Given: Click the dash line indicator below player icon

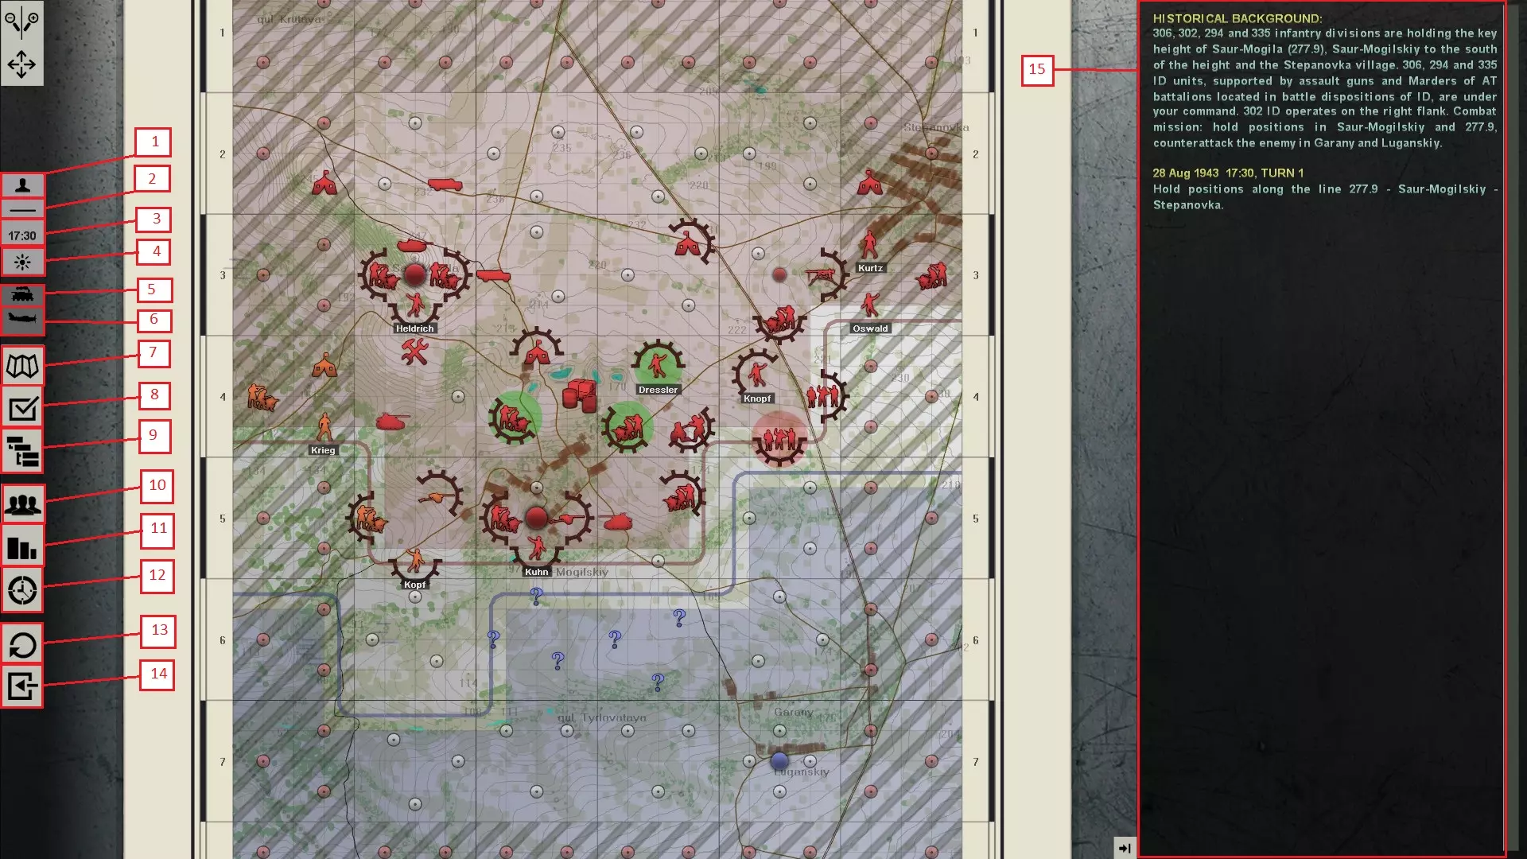Looking at the screenshot, I should tap(22, 210).
